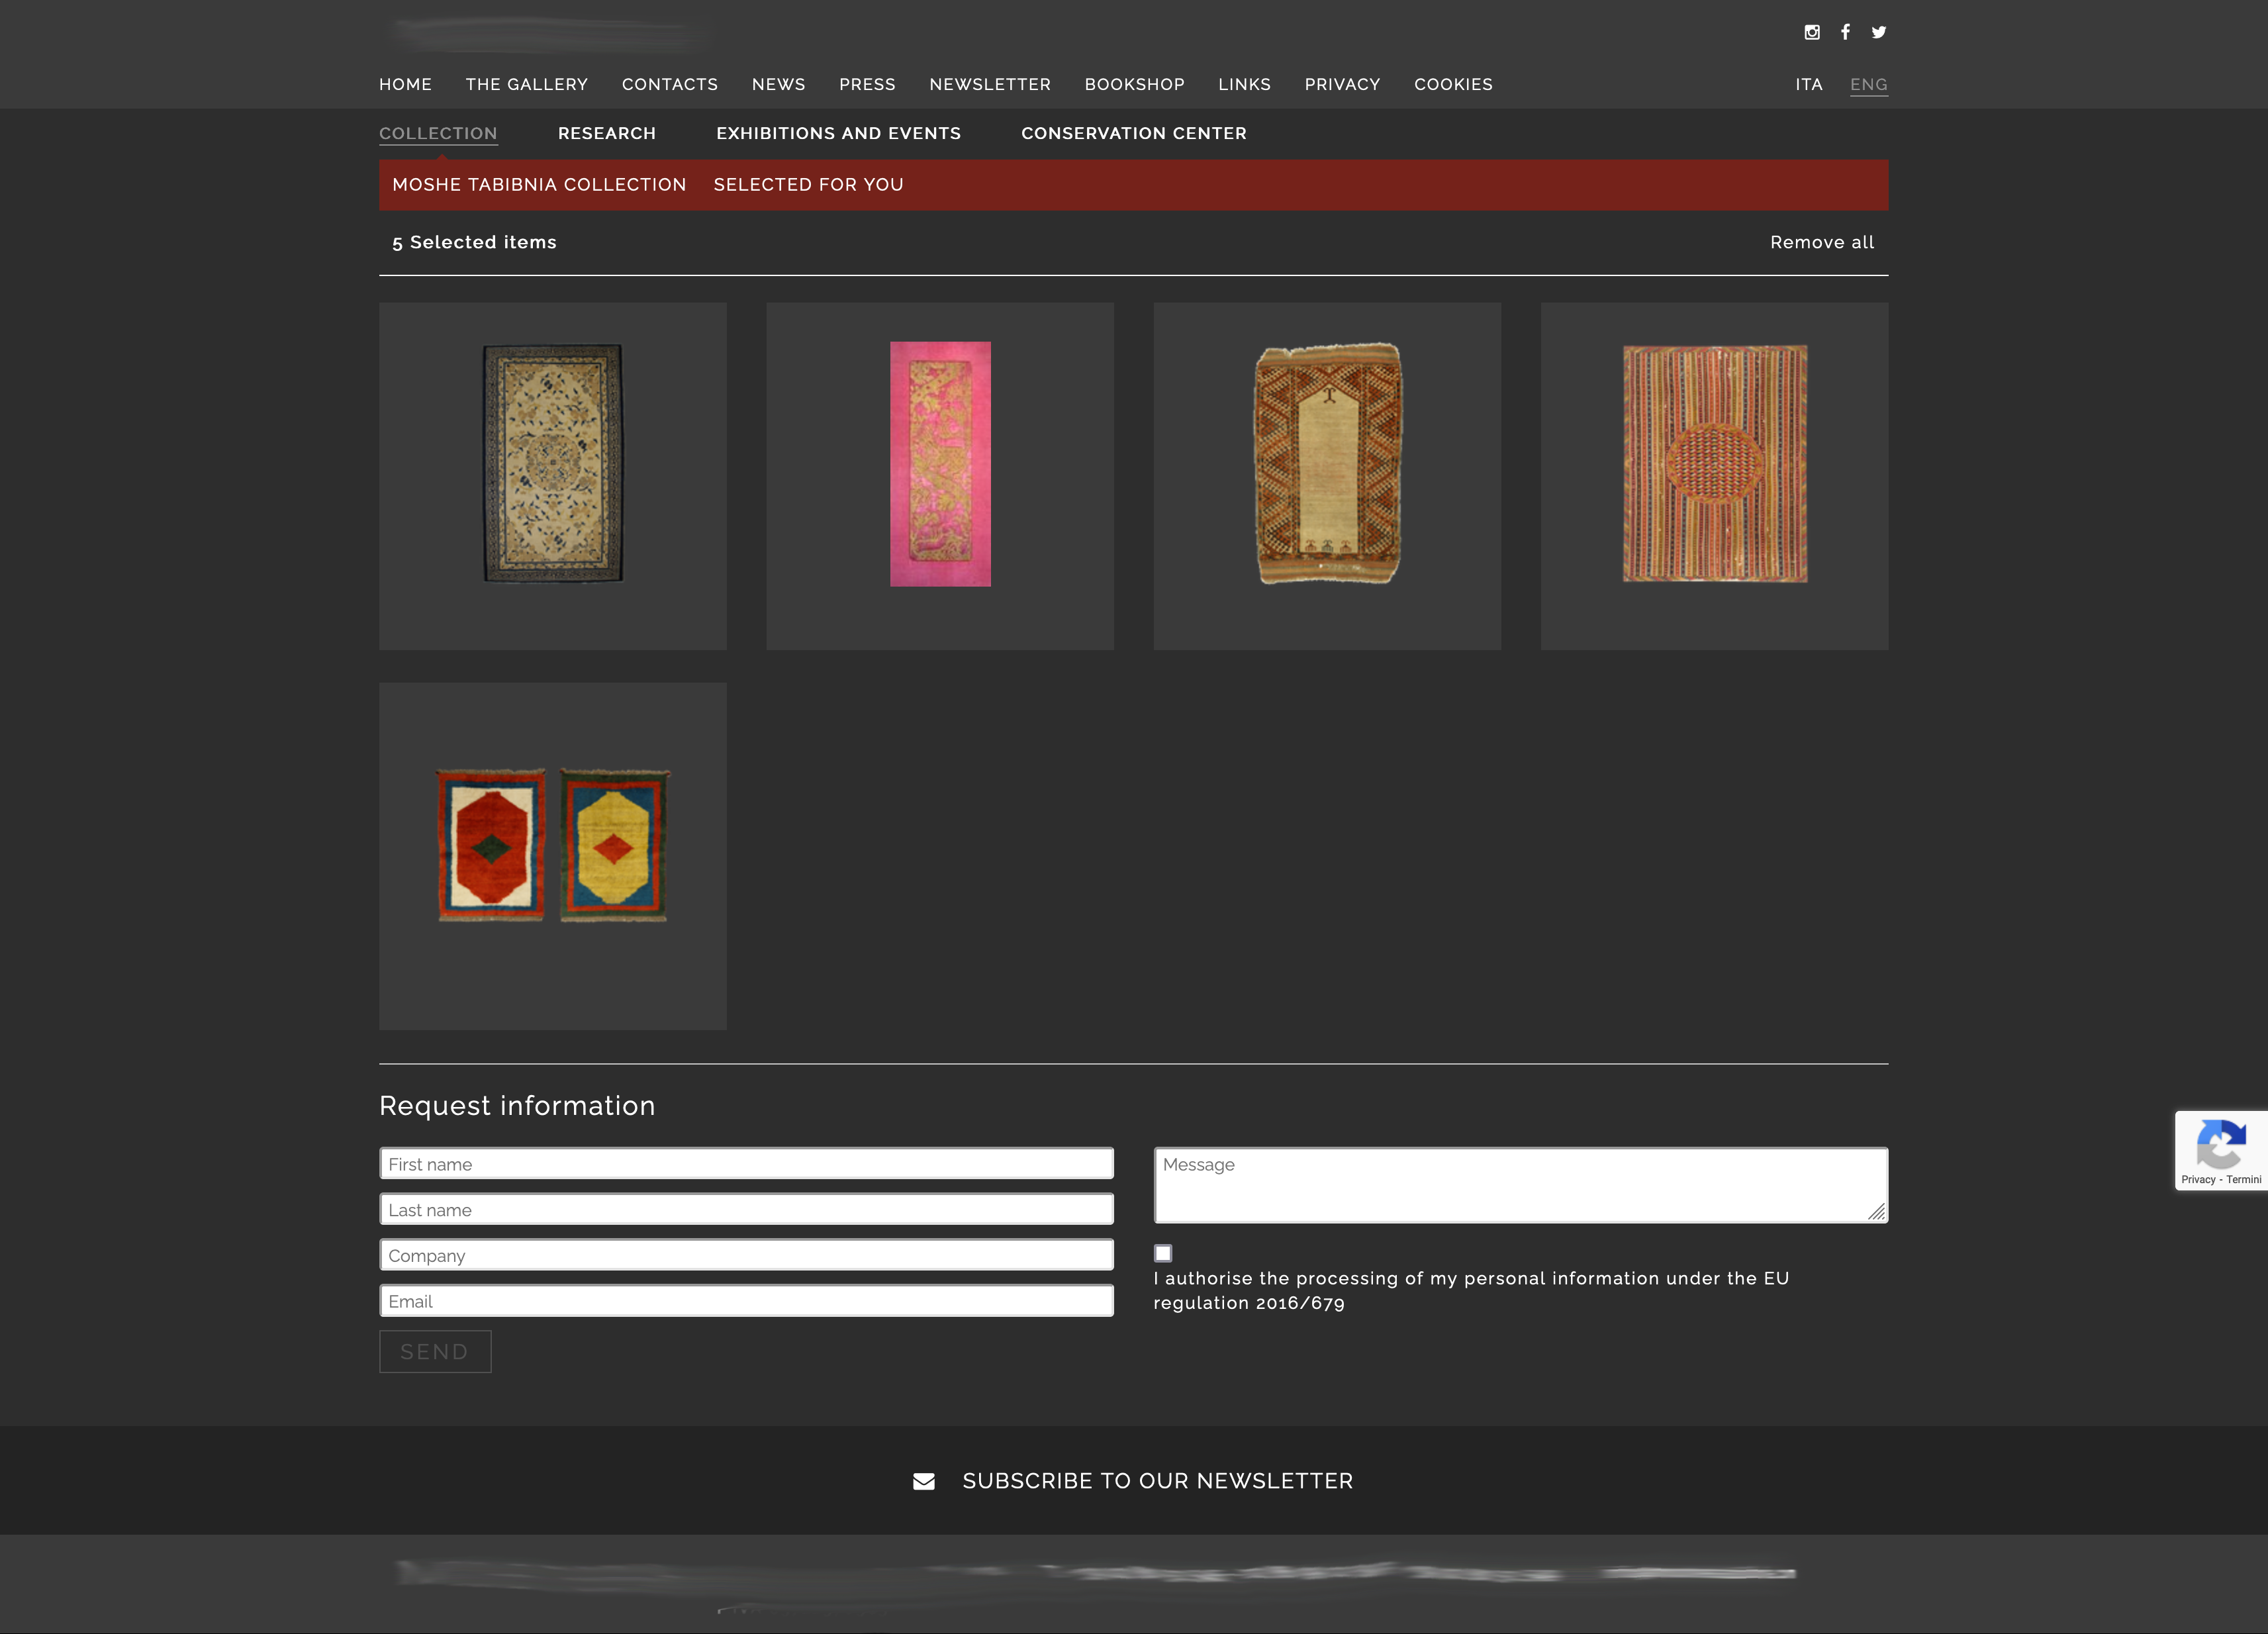Open the Research section tab
This screenshot has width=2268, height=1634.
(x=606, y=133)
